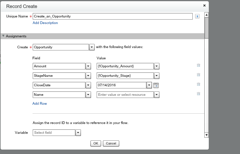The height and width of the screenshot is (154, 240).
Task: Expand the Opportunity_Stage value dropdown
Action: pyautogui.click(x=157, y=76)
